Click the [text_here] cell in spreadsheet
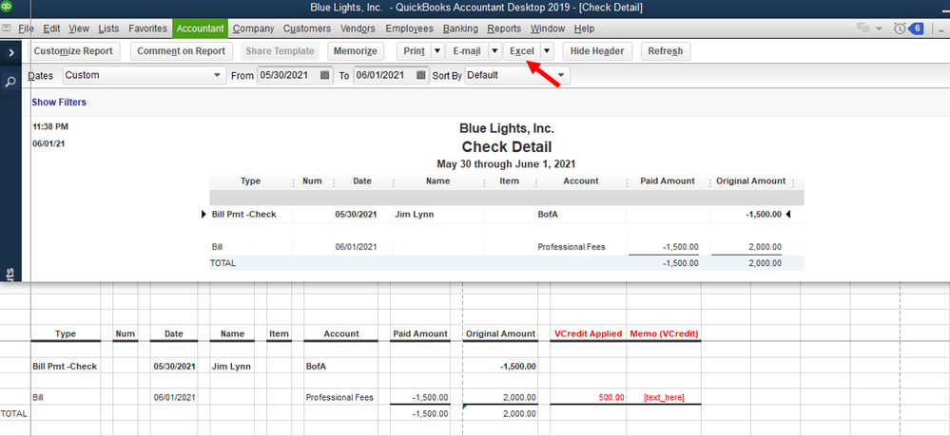 click(664, 398)
